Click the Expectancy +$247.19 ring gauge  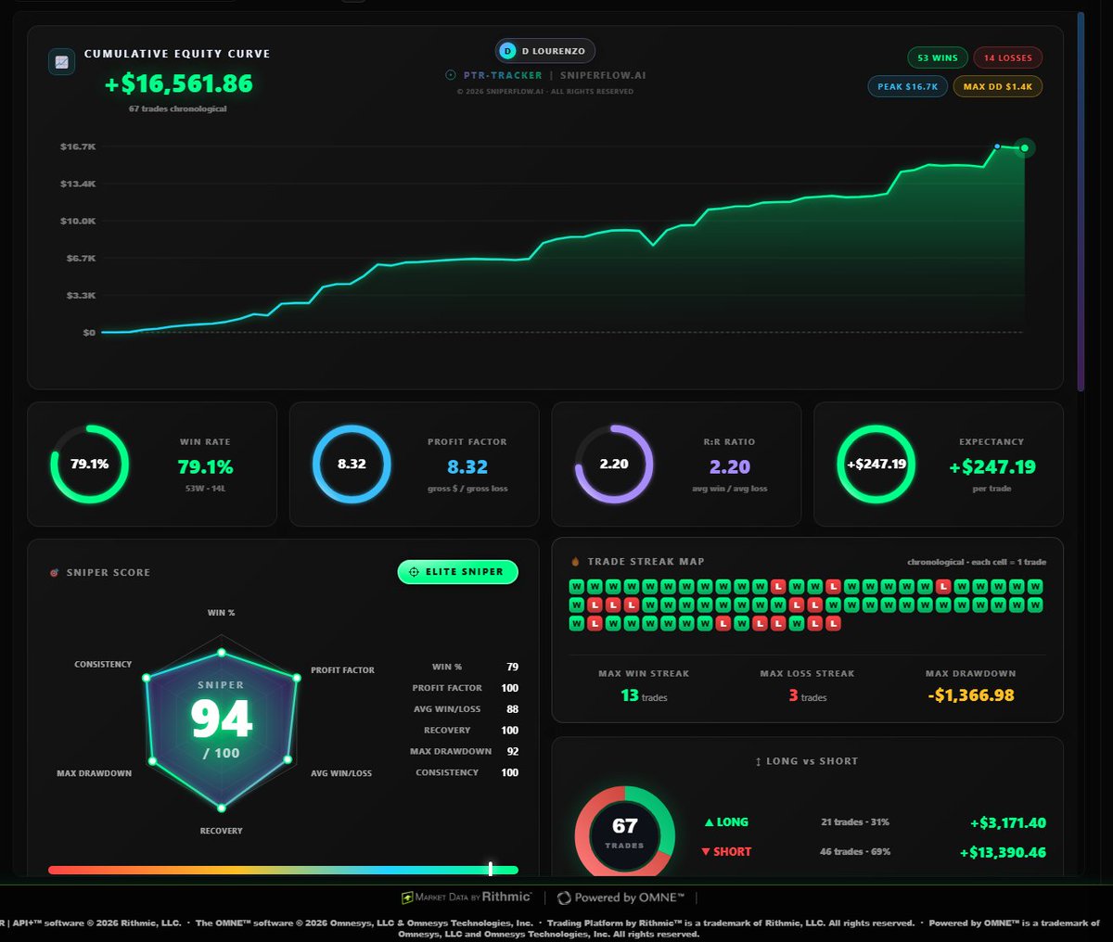click(x=876, y=464)
